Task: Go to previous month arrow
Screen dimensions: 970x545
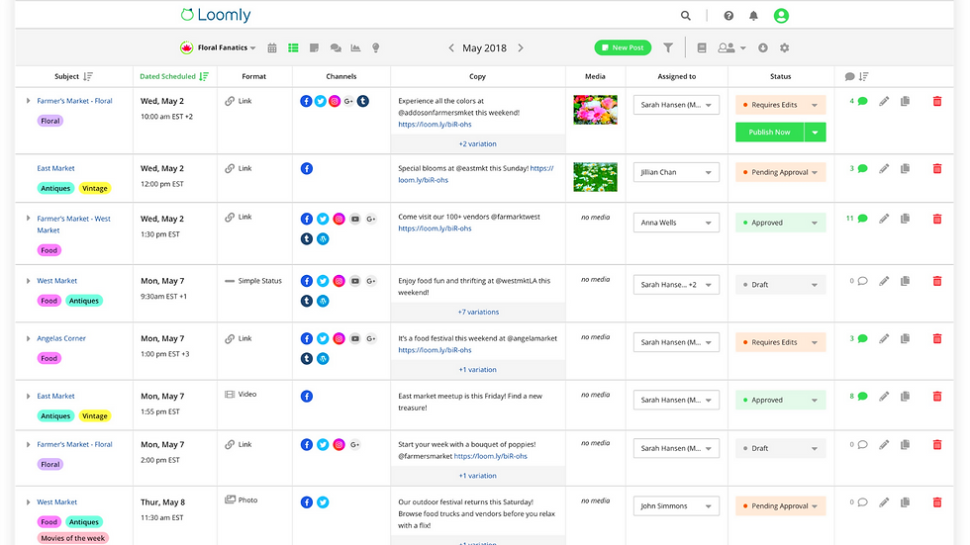Action: coord(451,47)
